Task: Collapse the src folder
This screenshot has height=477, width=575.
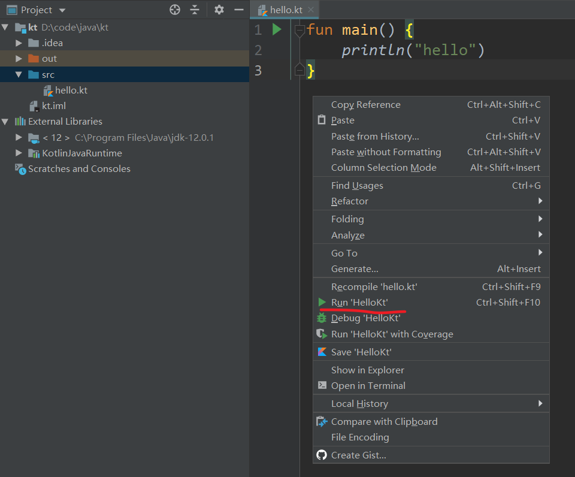Action: click(x=19, y=75)
